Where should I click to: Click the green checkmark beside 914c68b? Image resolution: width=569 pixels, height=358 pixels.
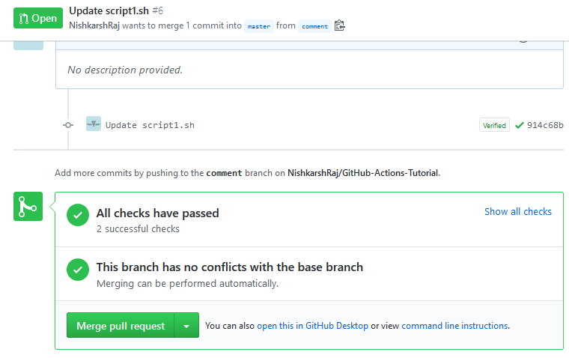coord(520,125)
